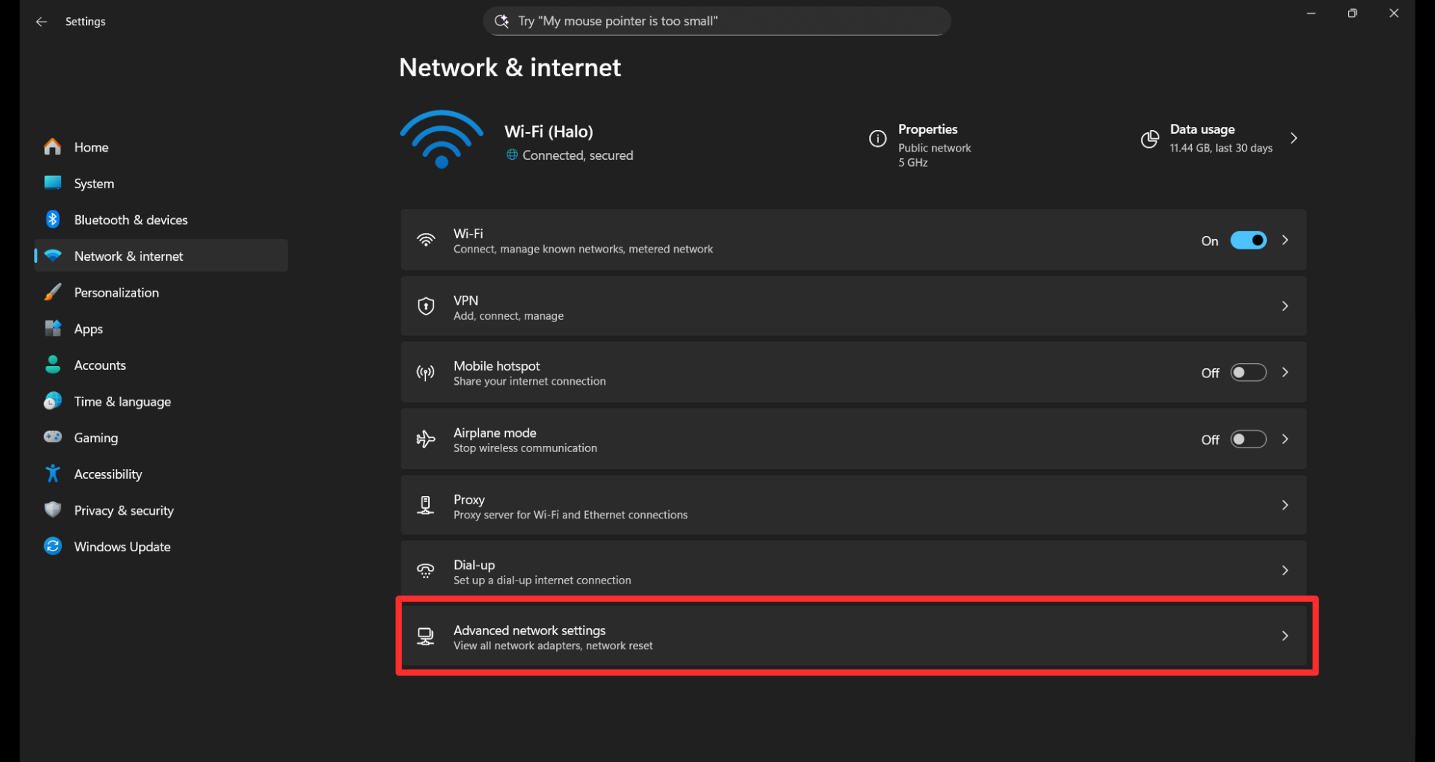
Task: Click inside the Settings search field
Action: (x=716, y=21)
